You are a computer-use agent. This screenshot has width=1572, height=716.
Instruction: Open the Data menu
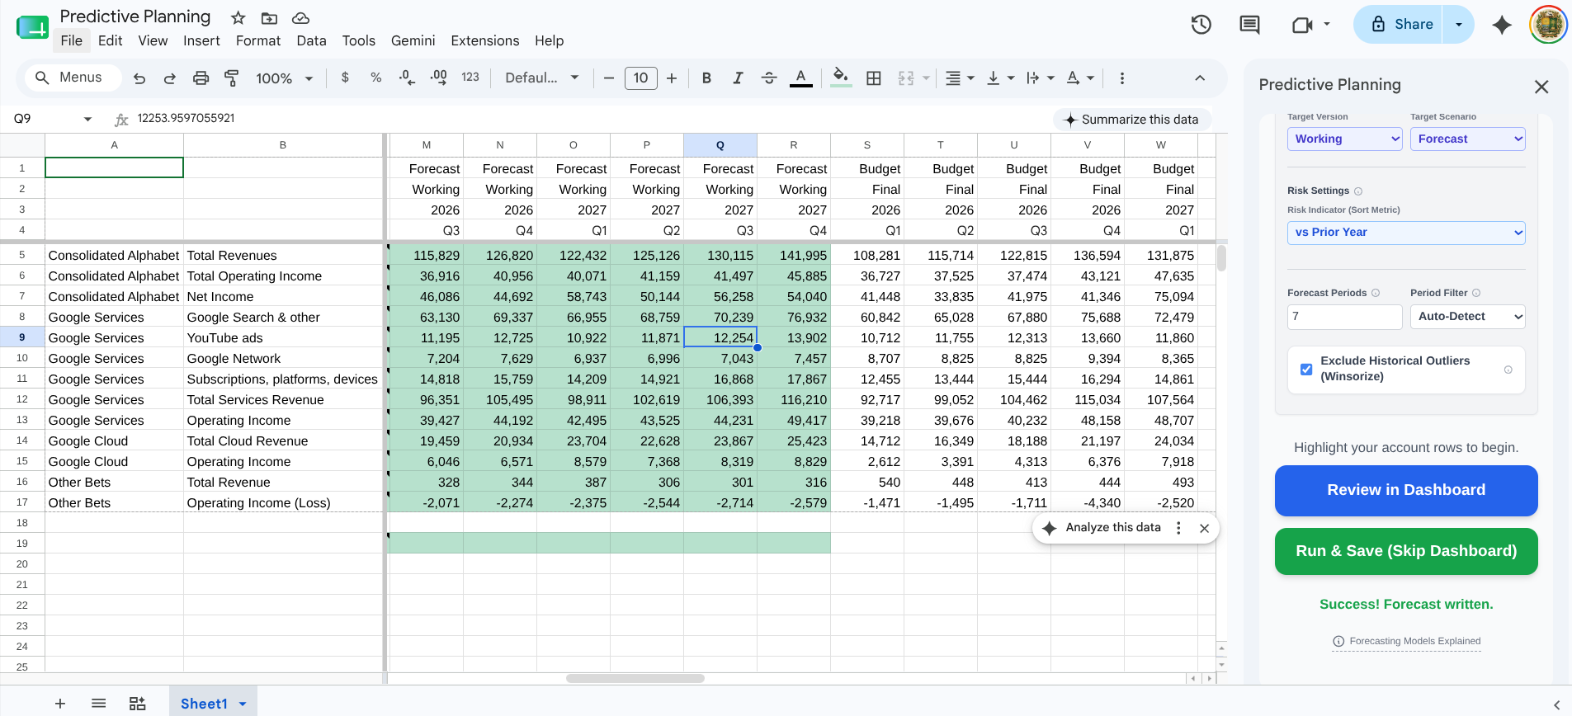311,40
